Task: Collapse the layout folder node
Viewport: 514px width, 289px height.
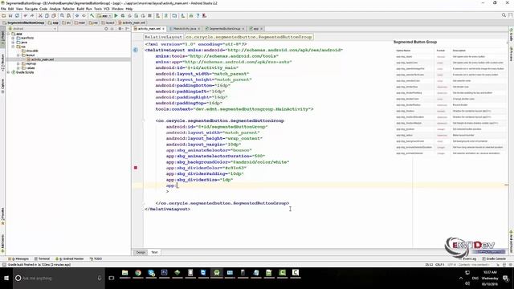Action: point(18,55)
